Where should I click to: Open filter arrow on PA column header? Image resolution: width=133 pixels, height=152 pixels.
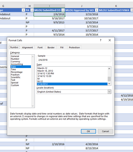(x=32, y=10)
